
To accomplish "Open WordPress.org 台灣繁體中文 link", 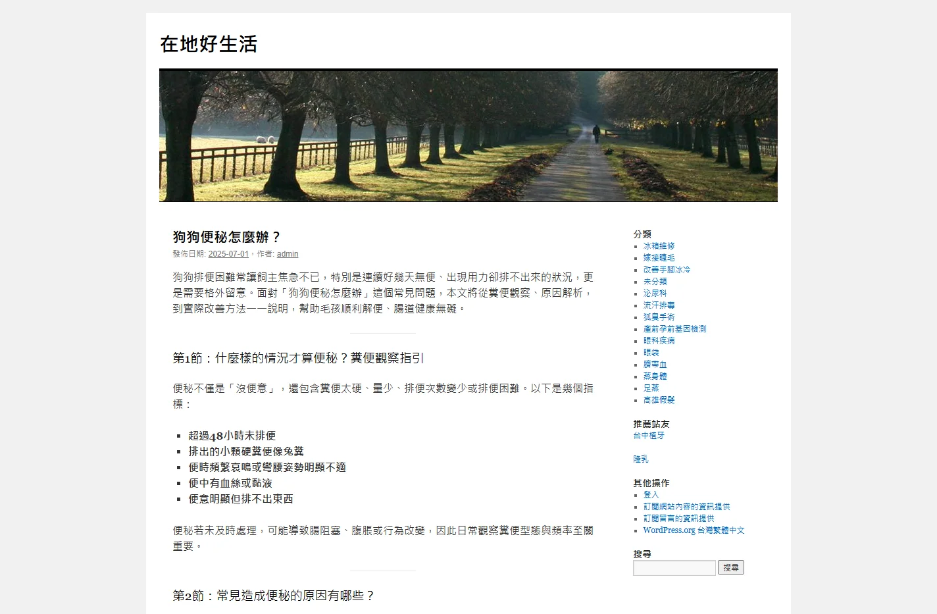I will [694, 530].
